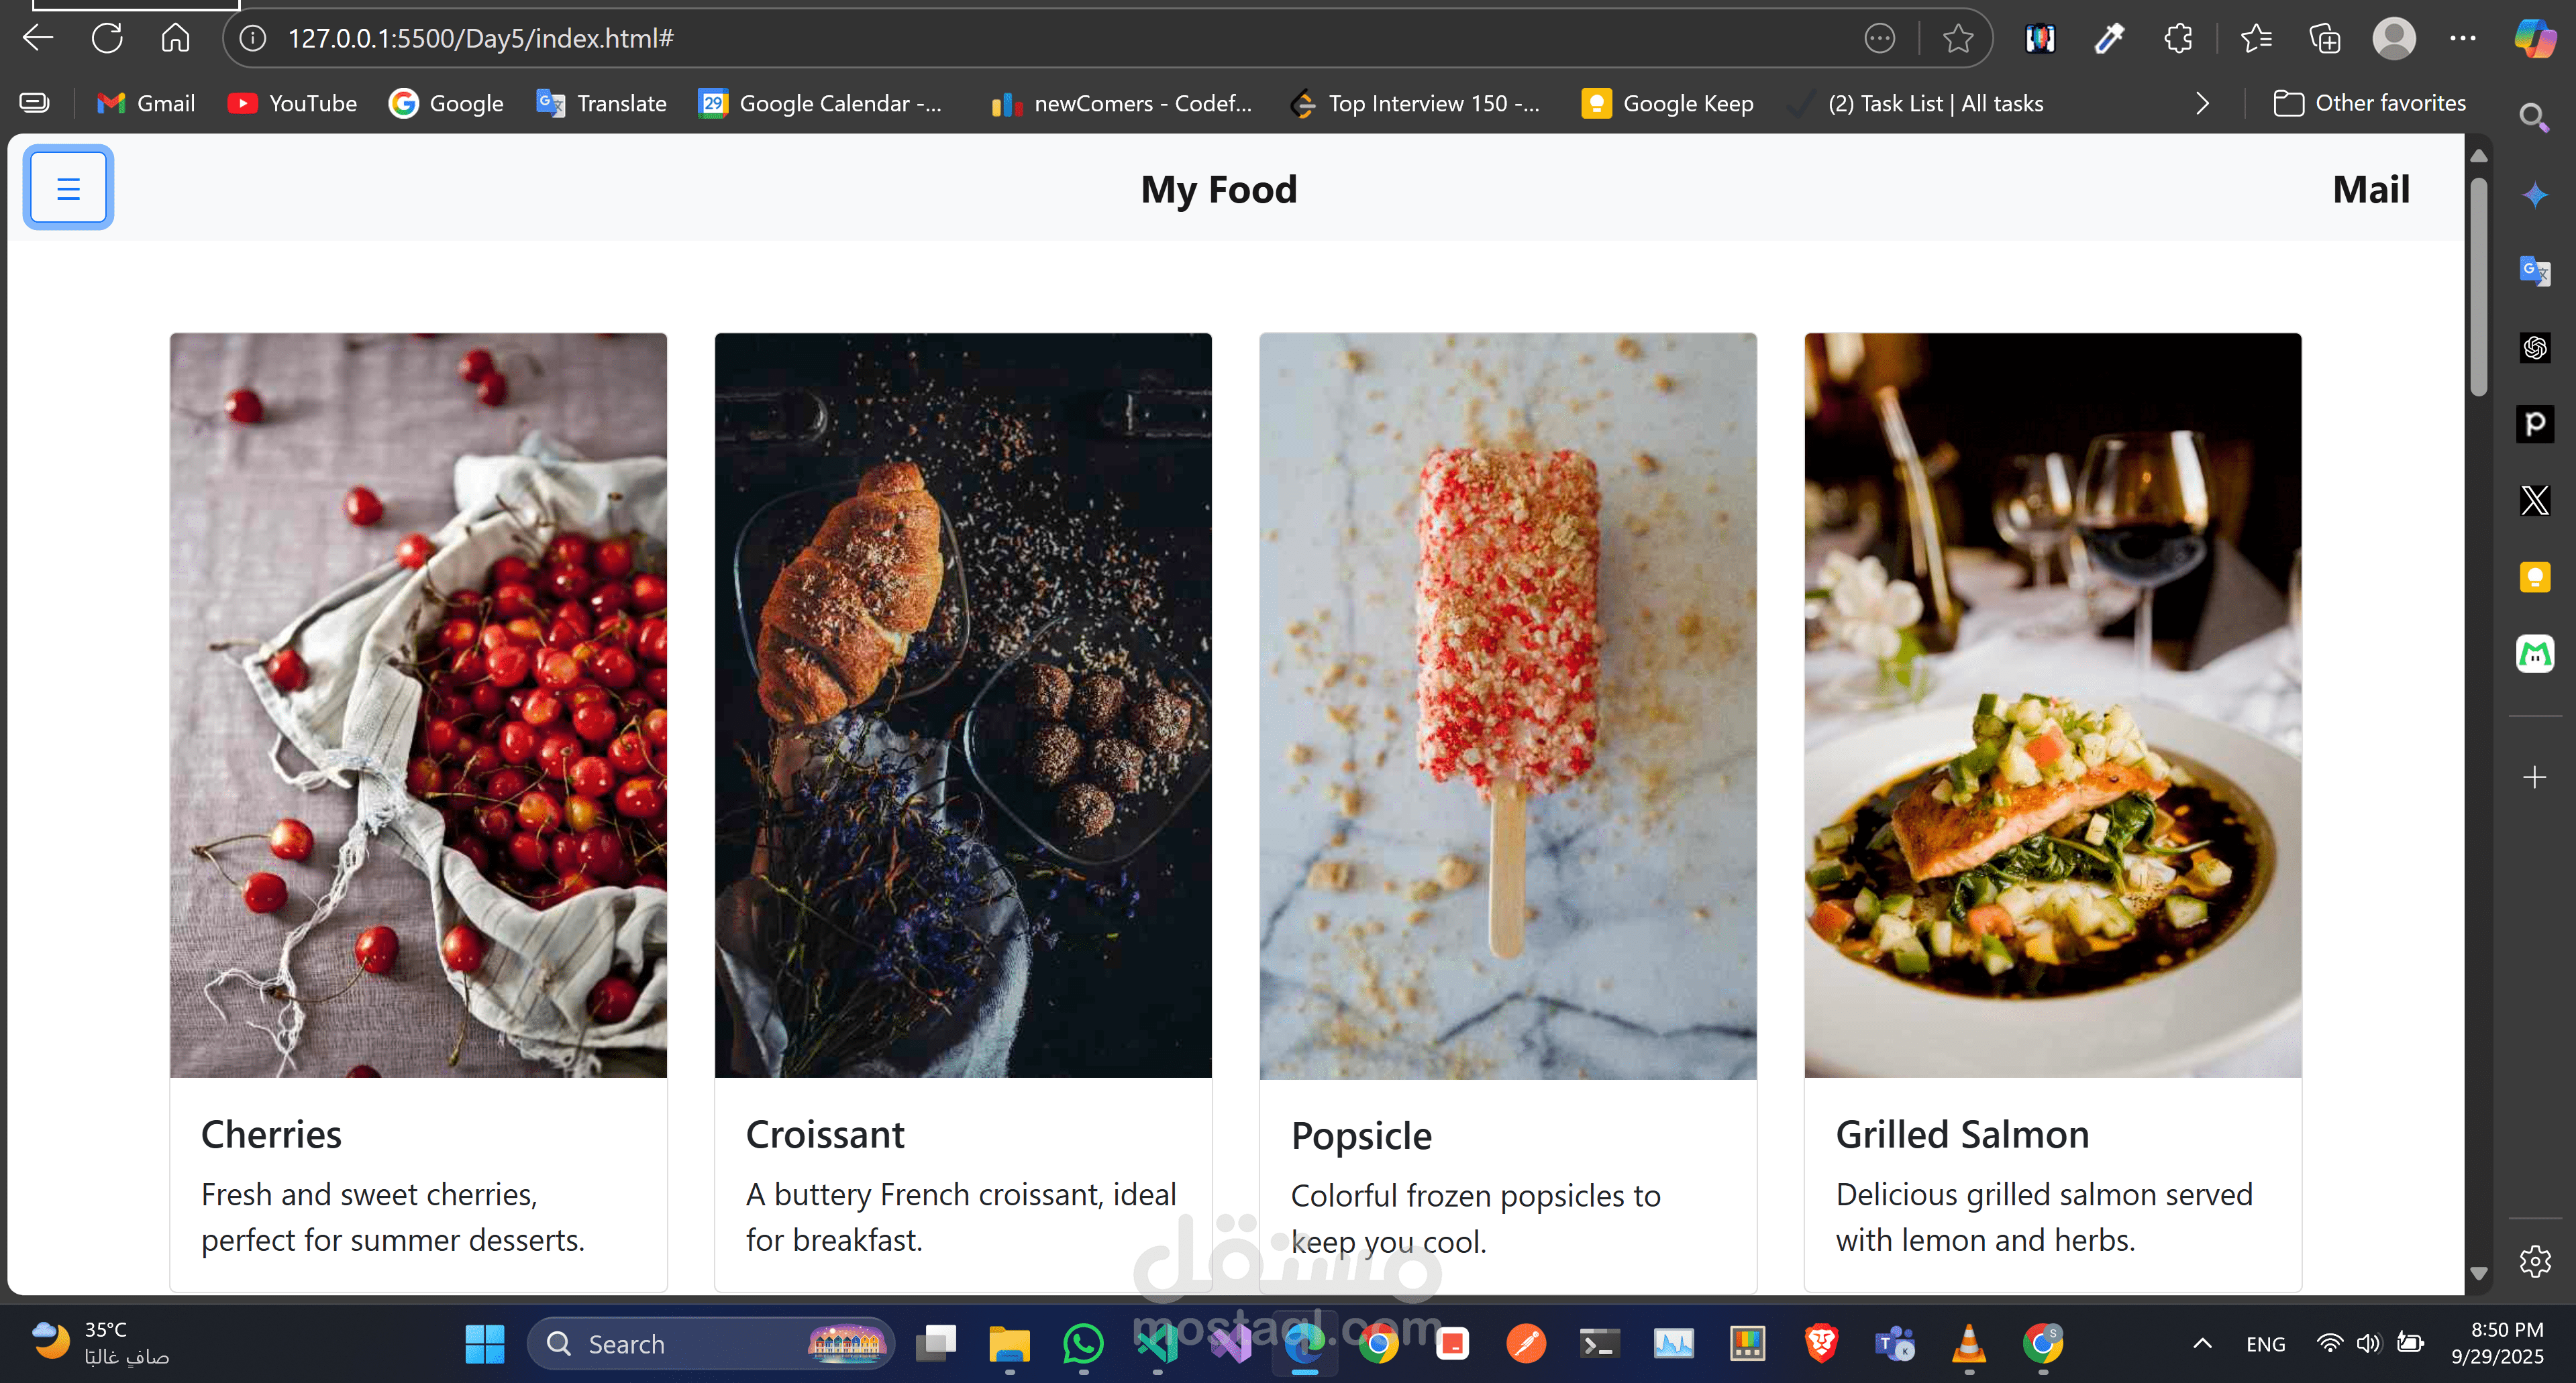Open the browser Extensions puzzle icon
This screenshot has height=1383, width=2576.
(x=2178, y=38)
